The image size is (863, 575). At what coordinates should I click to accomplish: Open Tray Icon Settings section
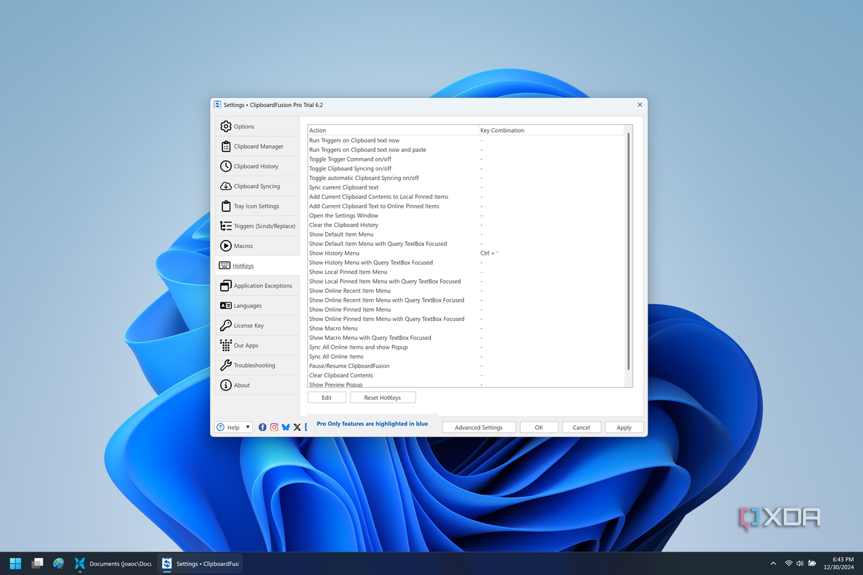(257, 206)
